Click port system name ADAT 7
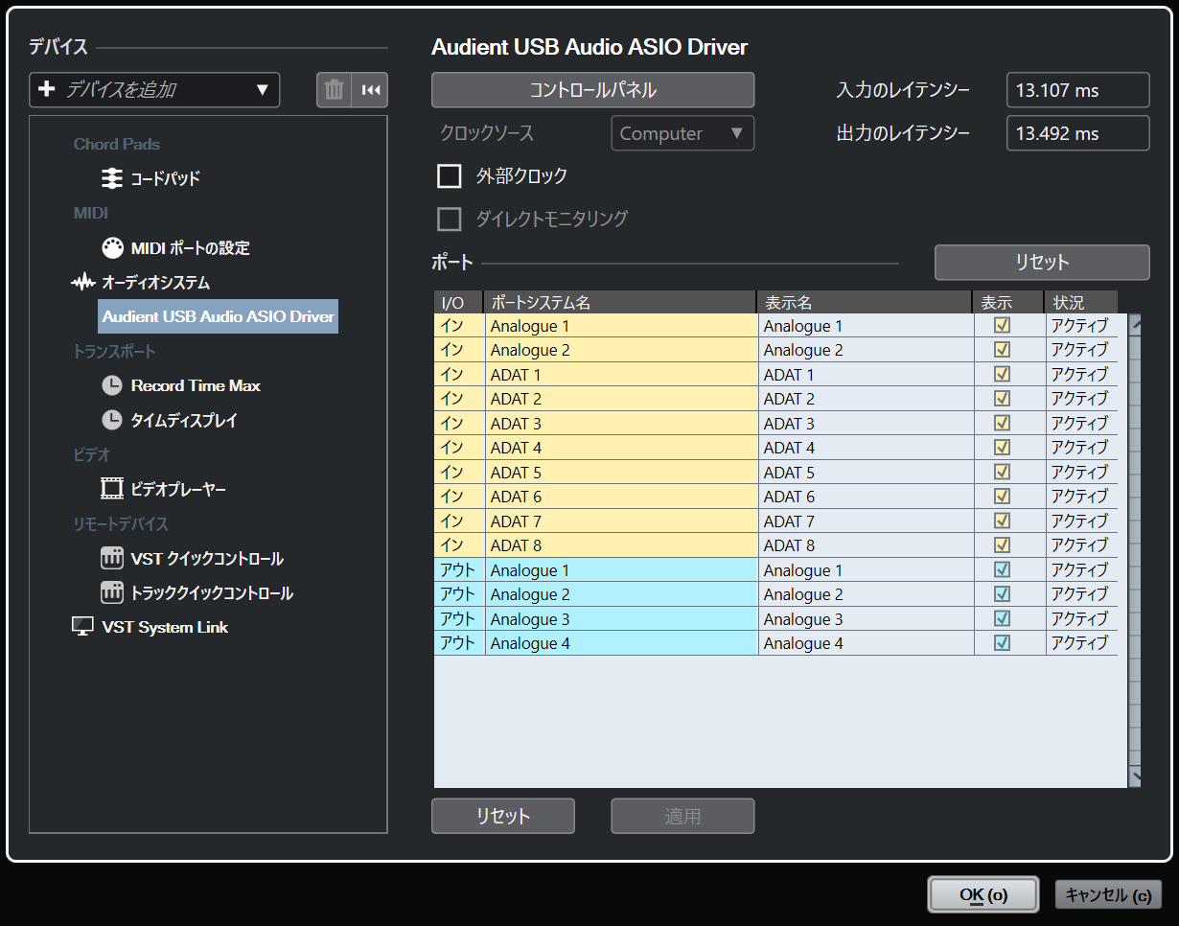Viewport: 1179px width, 926px height. click(621, 521)
